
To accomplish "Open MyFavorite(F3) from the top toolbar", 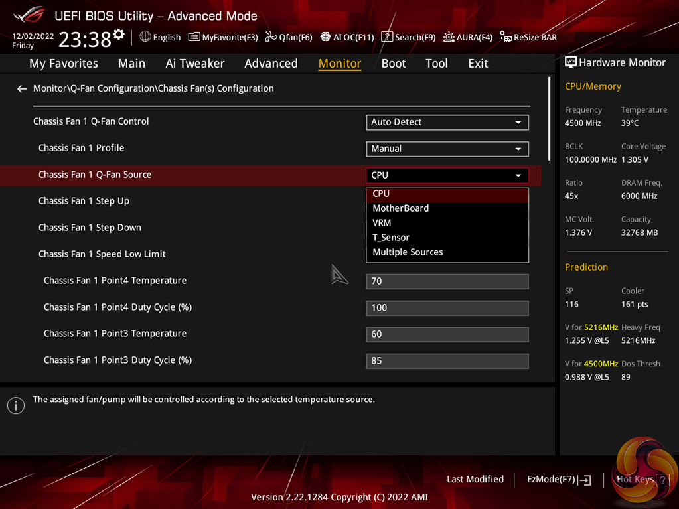I will (223, 37).
